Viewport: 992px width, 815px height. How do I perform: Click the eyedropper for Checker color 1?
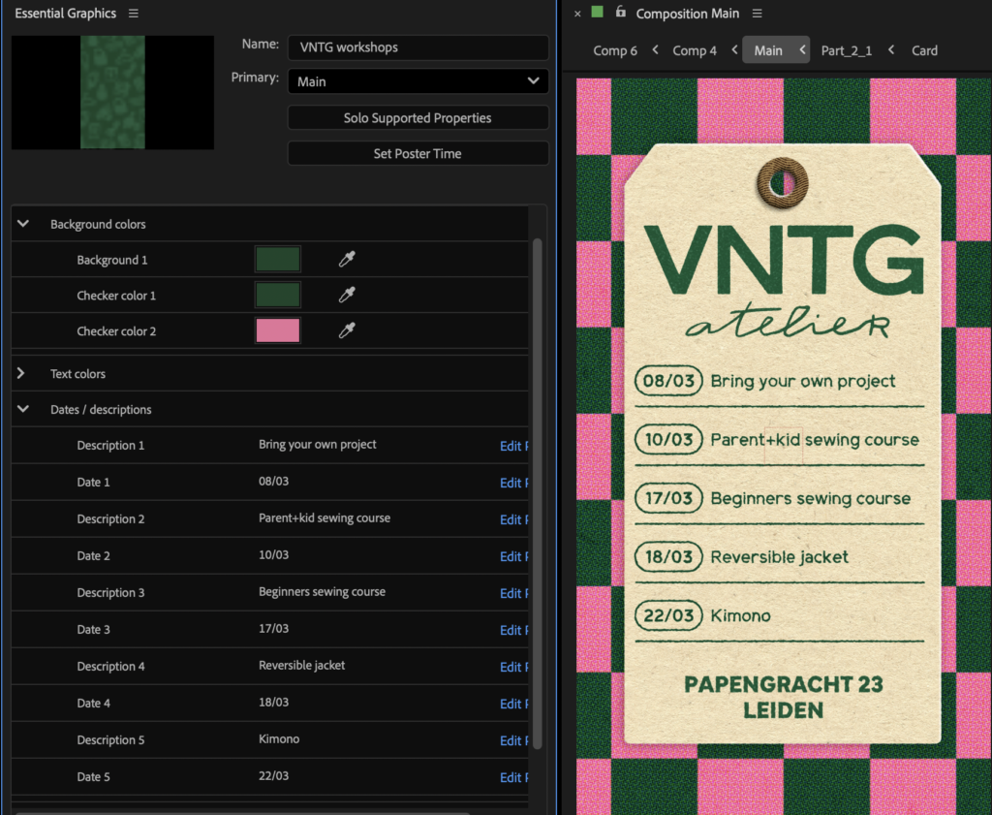[347, 296]
